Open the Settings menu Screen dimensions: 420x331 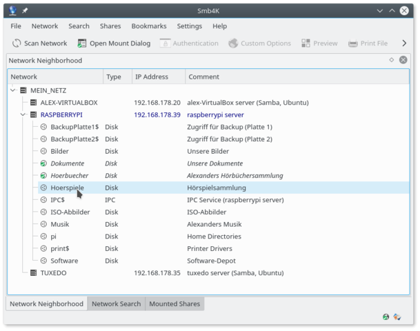(x=190, y=26)
